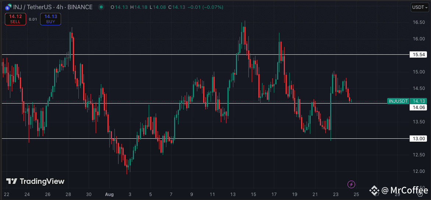The height and width of the screenshot is (200, 431).
Task: Click the 12.00 price scale value
Action: pos(418,171)
